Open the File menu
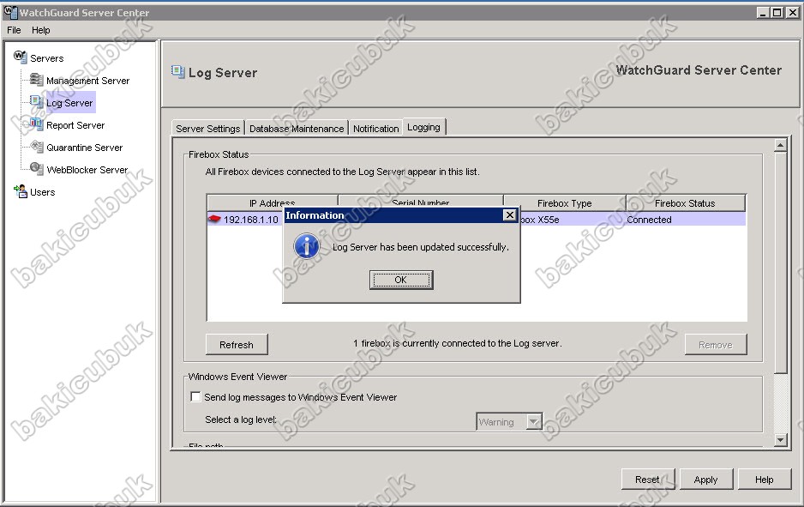 tap(14, 30)
